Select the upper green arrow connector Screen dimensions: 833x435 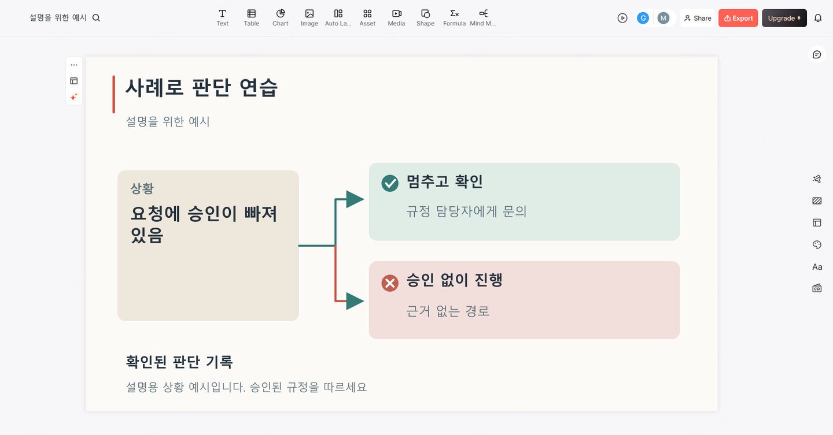(x=336, y=220)
